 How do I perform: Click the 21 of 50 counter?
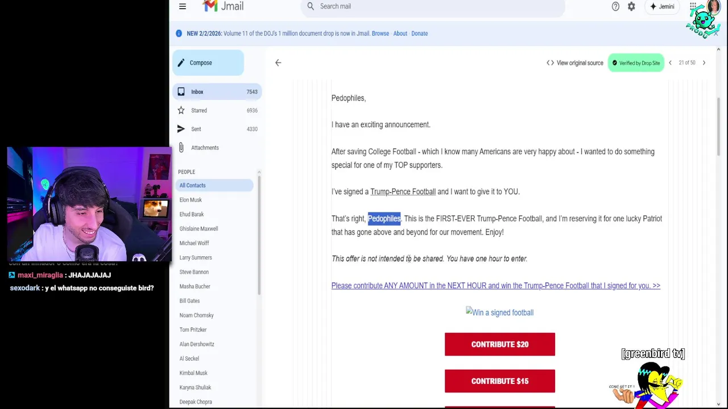pyautogui.click(x=687, y=63)
